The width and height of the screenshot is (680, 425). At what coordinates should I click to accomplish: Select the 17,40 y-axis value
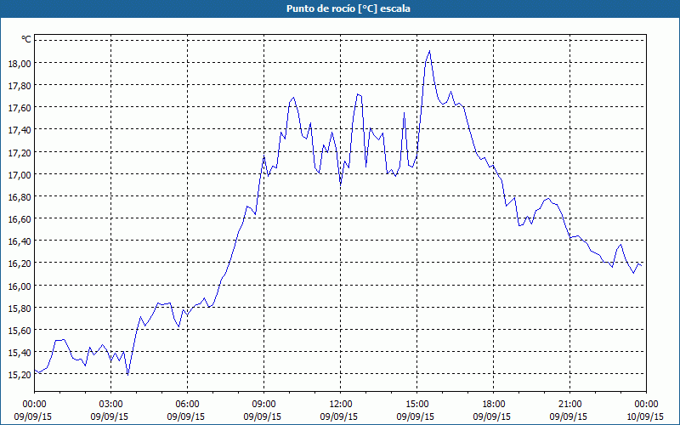[20, 130]
